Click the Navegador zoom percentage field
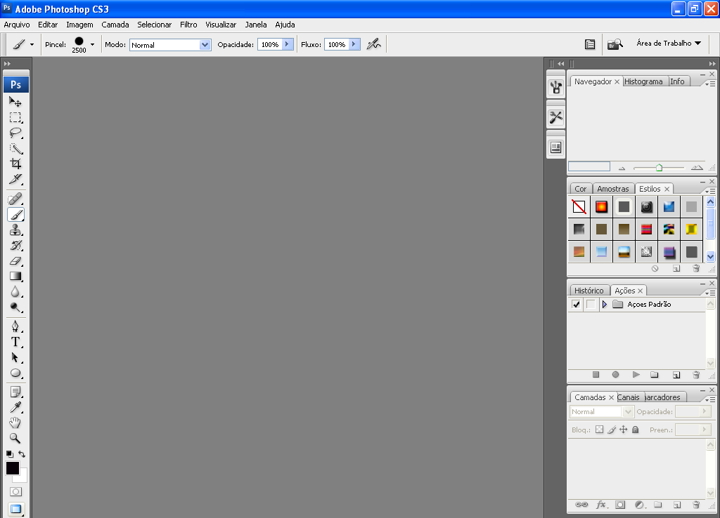 point(589,167)
